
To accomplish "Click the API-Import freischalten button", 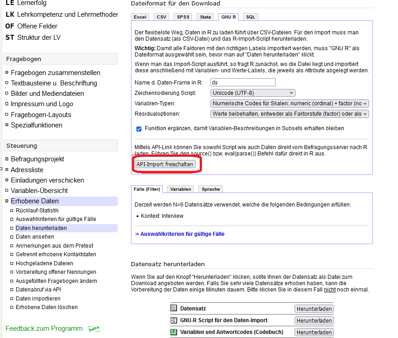I will click(165, 164).
